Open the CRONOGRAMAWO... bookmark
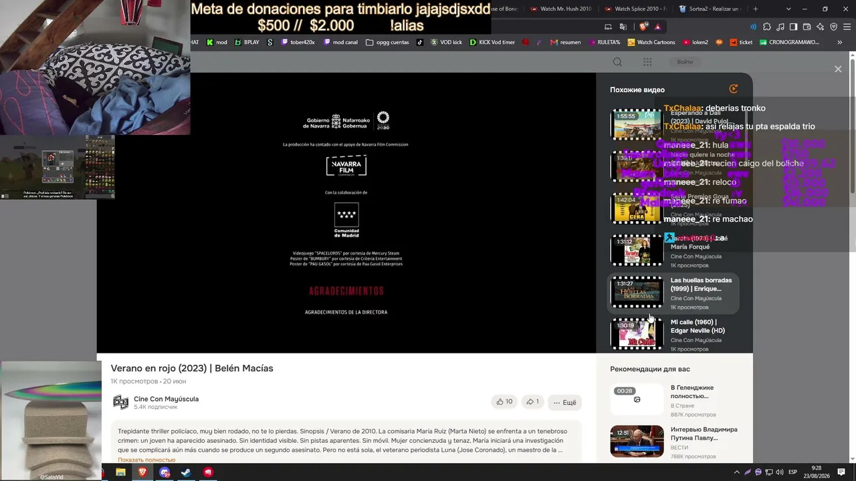Screen dimensions: 856x481 tap(789, 42)
